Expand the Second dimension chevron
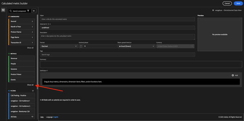 32,21
